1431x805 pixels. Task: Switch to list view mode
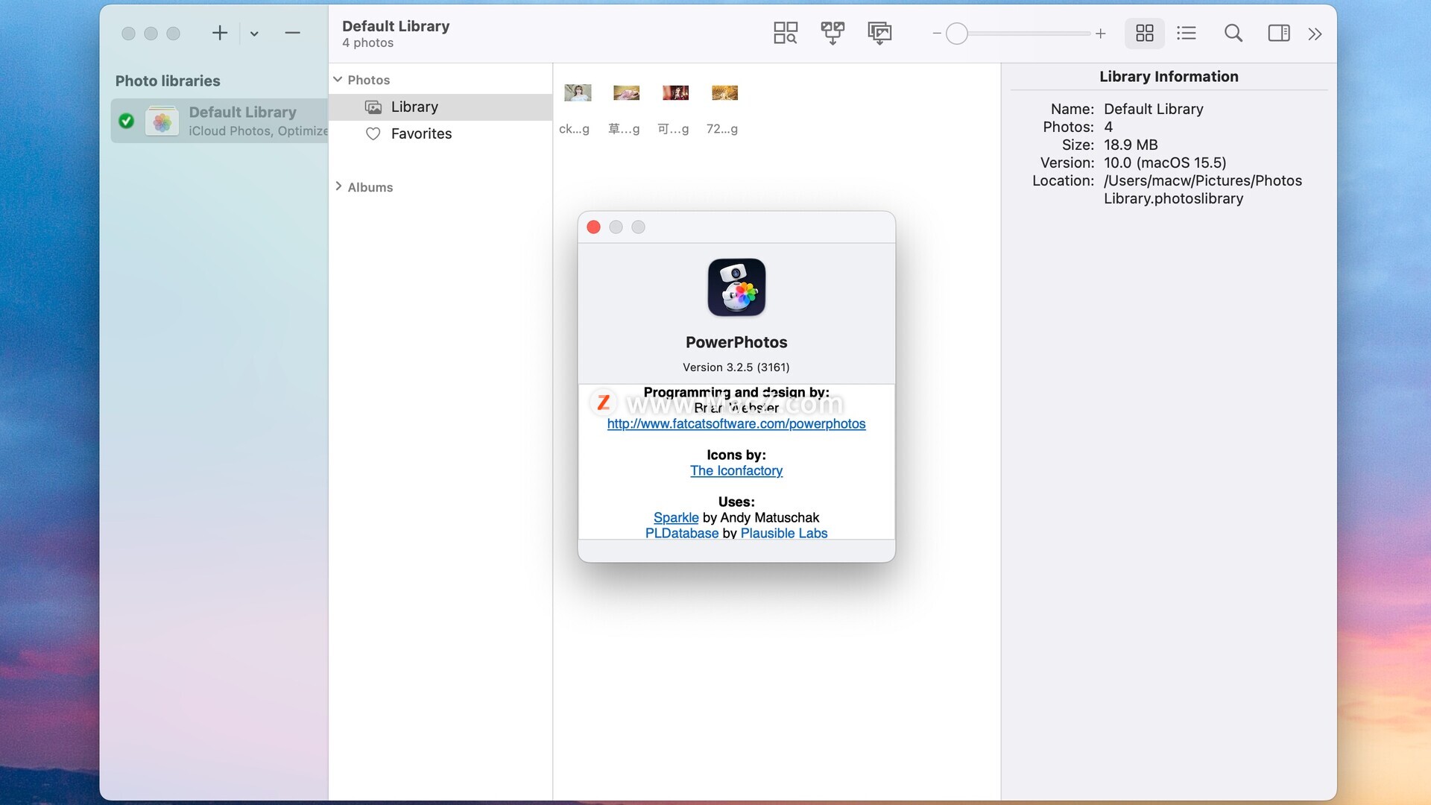[1187, 33]
